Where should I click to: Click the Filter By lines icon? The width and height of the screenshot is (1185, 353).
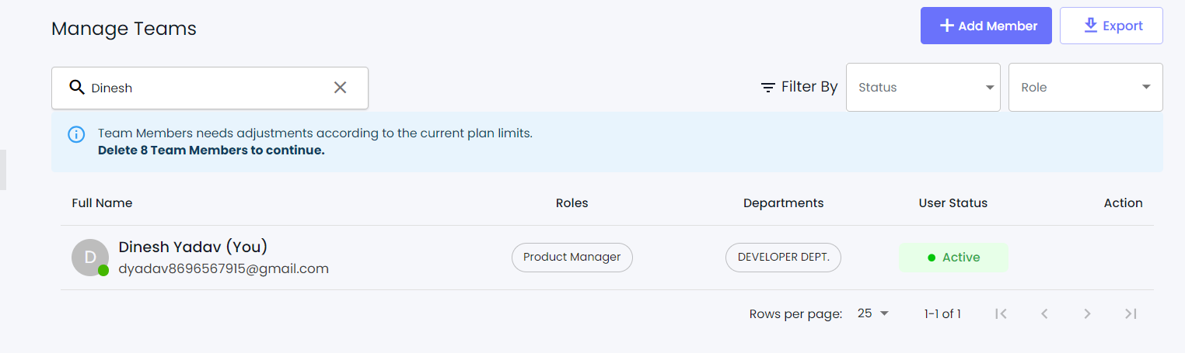point(768,88)
